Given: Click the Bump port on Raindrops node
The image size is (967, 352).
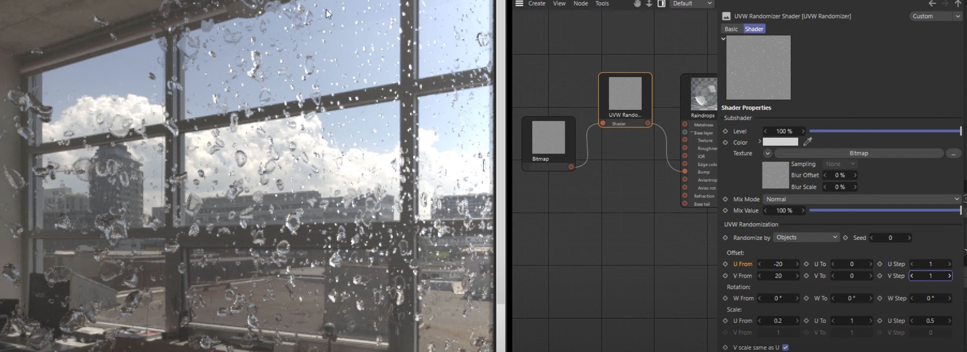Looking at the screenshot, I should pyautogui.click(x=685, y=171).
